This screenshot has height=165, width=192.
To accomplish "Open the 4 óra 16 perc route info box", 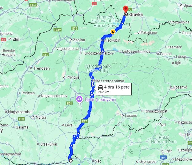I will 114,89.
